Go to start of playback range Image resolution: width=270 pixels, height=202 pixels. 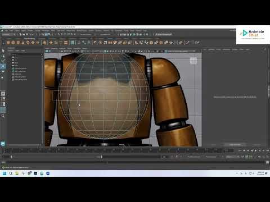pos(240,150)
